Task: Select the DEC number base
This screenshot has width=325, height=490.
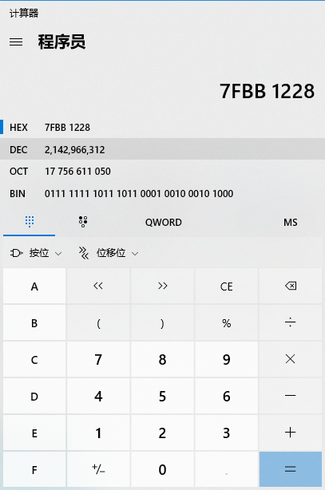Action: 162,150
